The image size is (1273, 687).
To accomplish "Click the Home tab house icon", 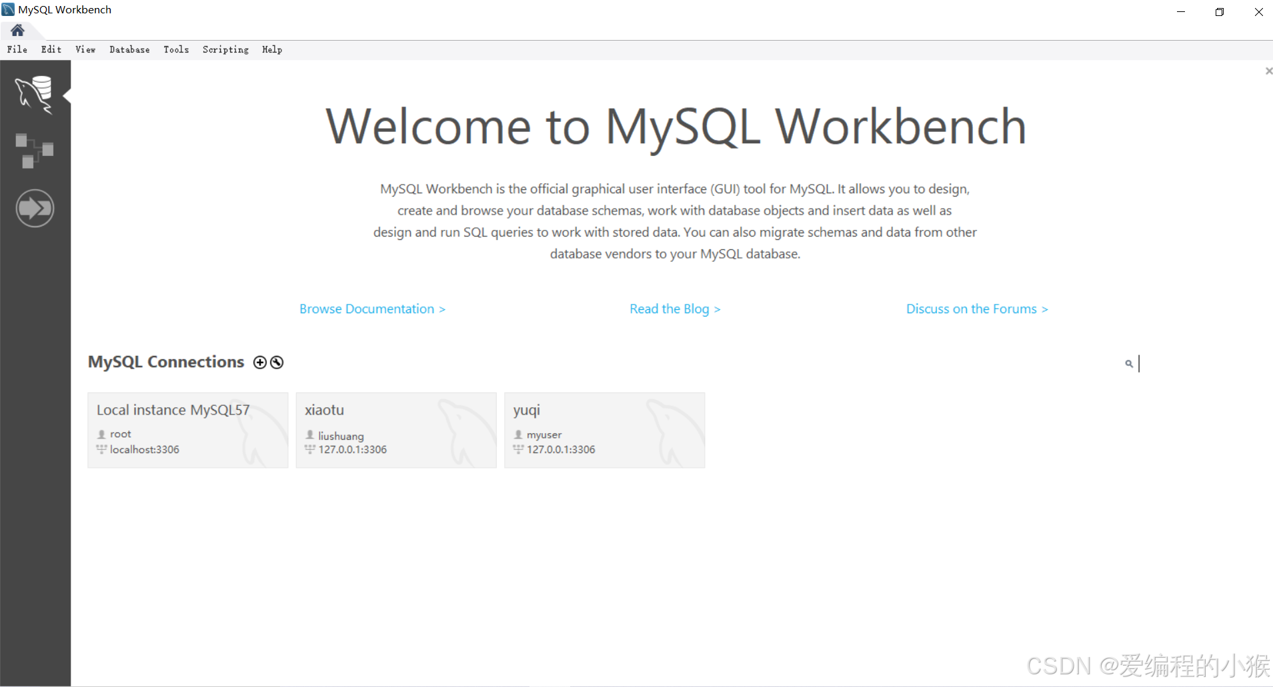I will click(x=18, y=30).
